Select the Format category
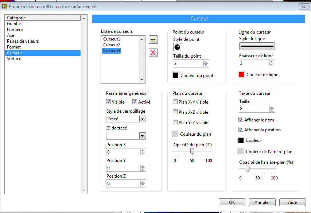The width and height of the screenshot is (311, 213). [43, 47]
